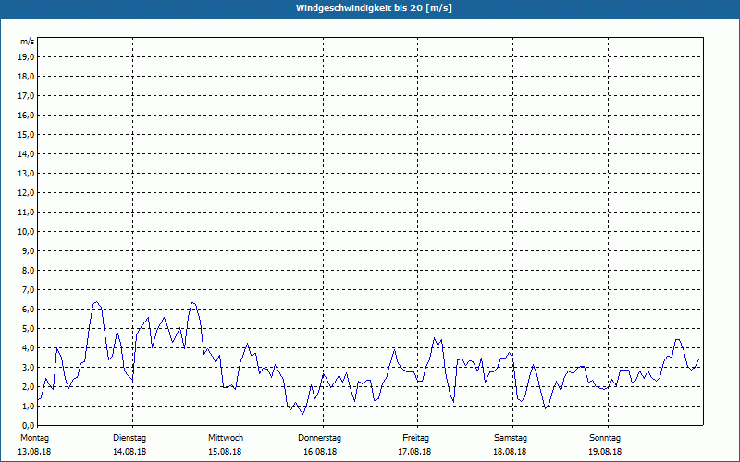Select the 10,0 y-axis value
Viewport: 740px width, 462px height.
coord(26,232)
